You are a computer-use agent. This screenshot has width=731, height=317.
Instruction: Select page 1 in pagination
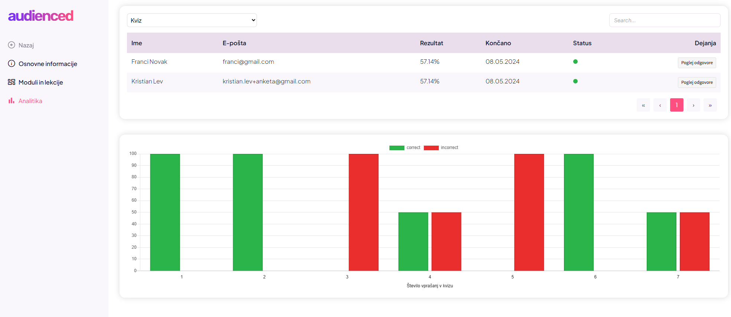(x=676, y=105)
